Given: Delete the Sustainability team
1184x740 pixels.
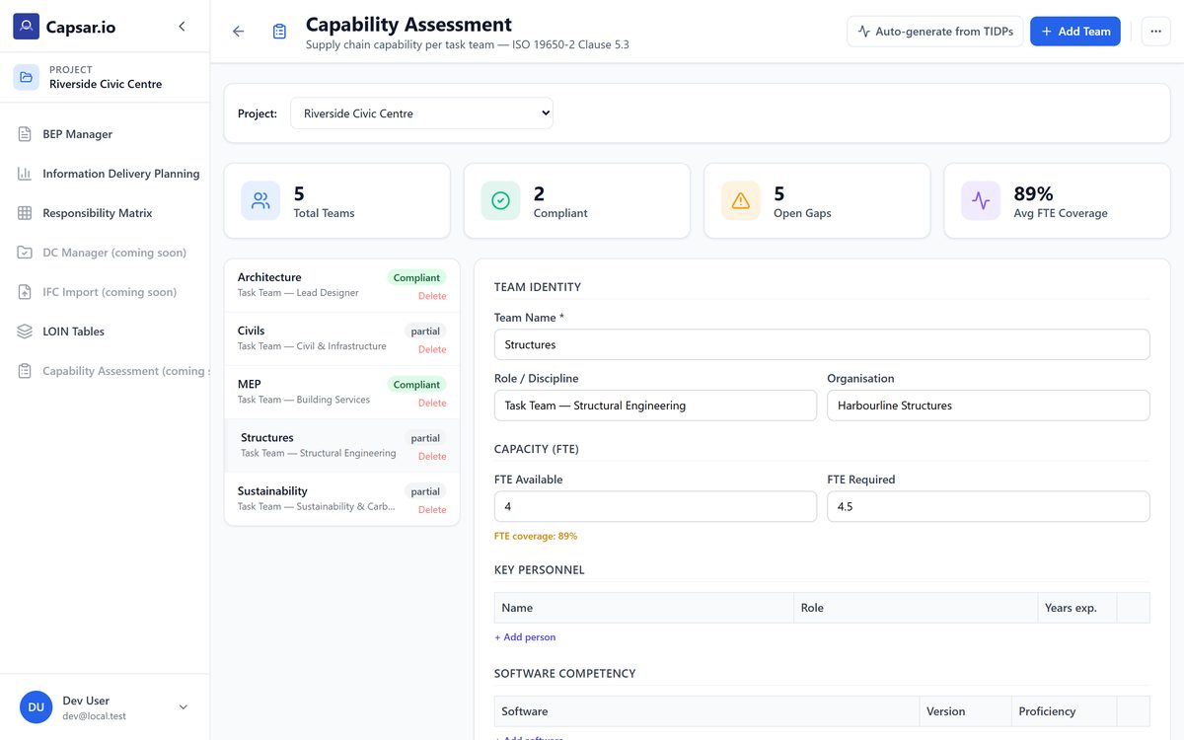Looking at the screenshot, I should tap(432, 509).
